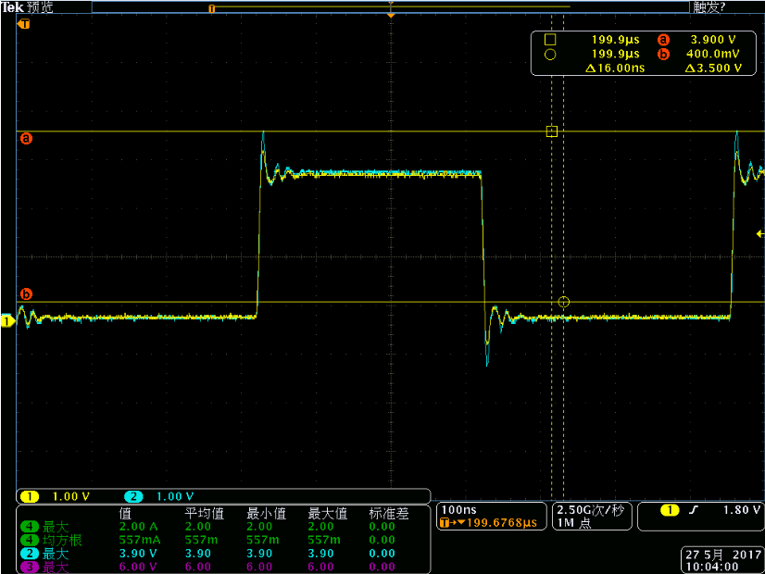The width and height of the screenshot is (765, 574).
Task: Click the circle cursor icon in readout box
Action: click(550, 55)
